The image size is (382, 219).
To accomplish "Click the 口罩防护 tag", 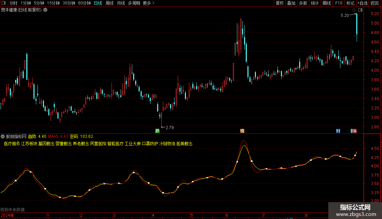I will [150, 144].
